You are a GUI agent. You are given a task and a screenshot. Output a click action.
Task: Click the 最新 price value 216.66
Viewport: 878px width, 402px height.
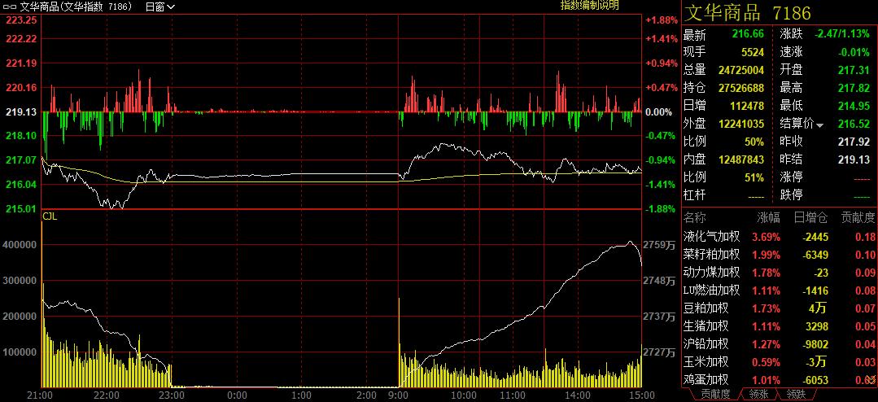coord(748,33)
